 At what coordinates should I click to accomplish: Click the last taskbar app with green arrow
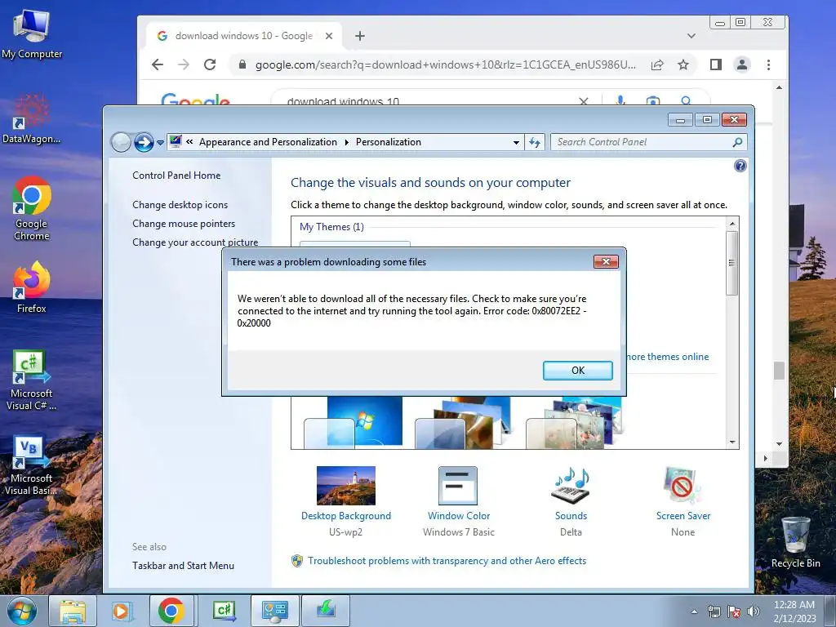pos(325,611)
